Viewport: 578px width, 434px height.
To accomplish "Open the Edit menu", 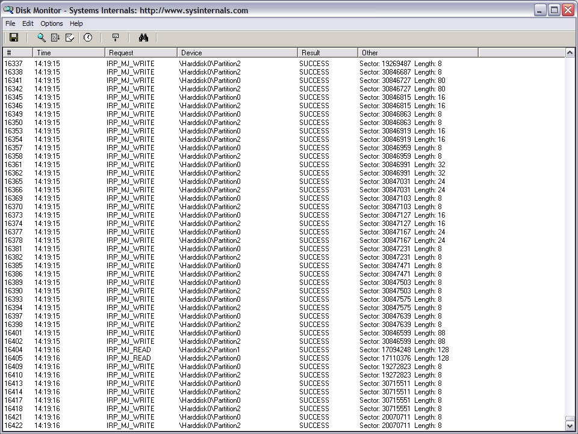I will (28, 23).
